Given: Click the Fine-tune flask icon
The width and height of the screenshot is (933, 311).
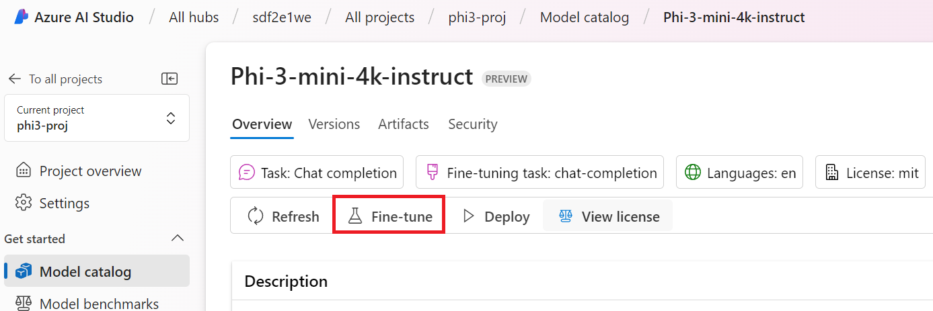Looking at the screenshot, I should 354,216.
